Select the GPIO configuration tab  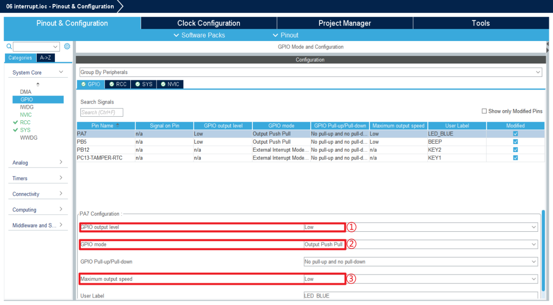[x=91, y=84]
